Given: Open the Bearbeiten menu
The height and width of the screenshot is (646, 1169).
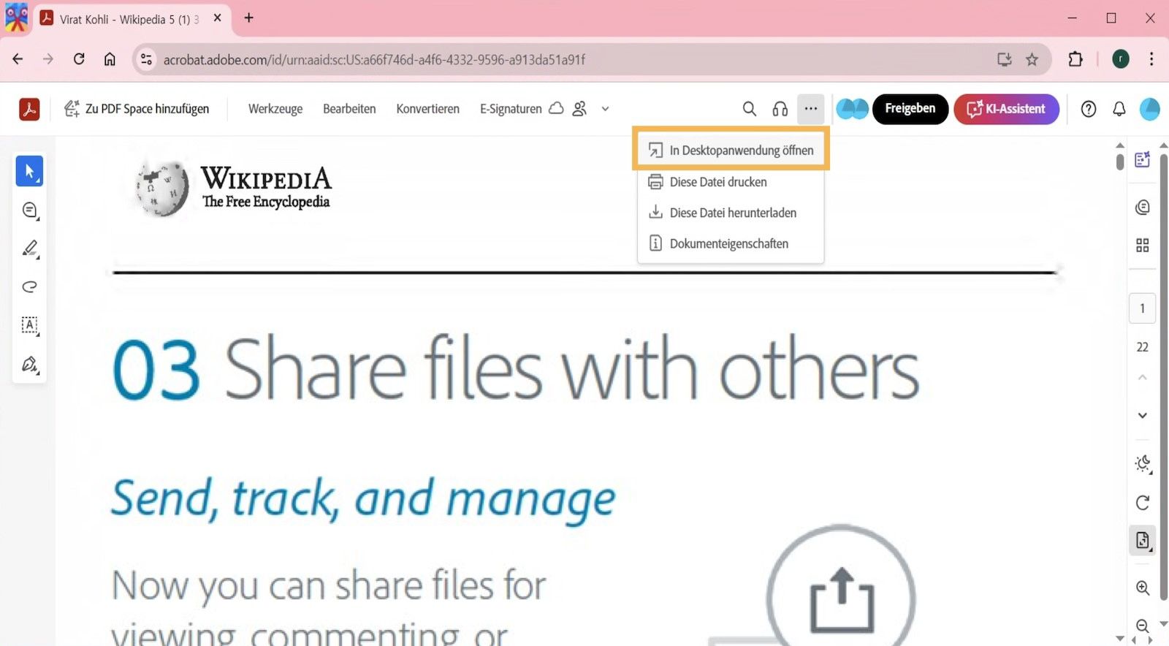Looking at the screenshot, I should click(349, 109).
